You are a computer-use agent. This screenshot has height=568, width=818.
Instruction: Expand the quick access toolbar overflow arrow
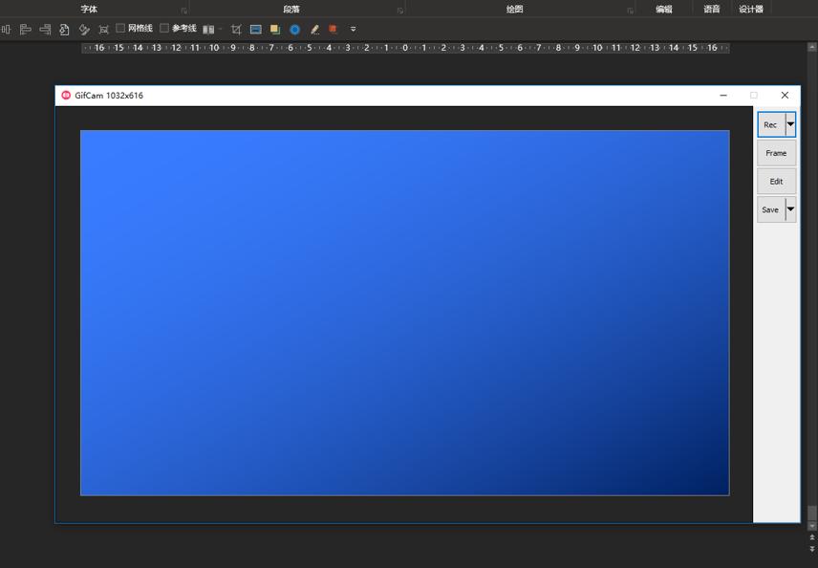[x=353, y=30]
